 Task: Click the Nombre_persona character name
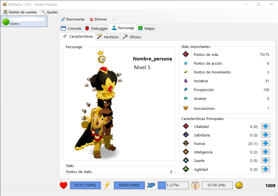point(152,59)
